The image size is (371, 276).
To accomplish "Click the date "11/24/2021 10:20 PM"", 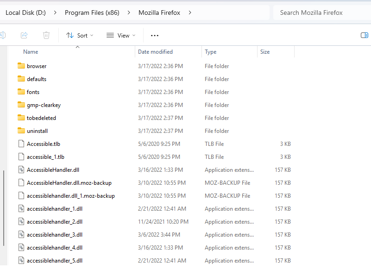I will coord(163,222).
